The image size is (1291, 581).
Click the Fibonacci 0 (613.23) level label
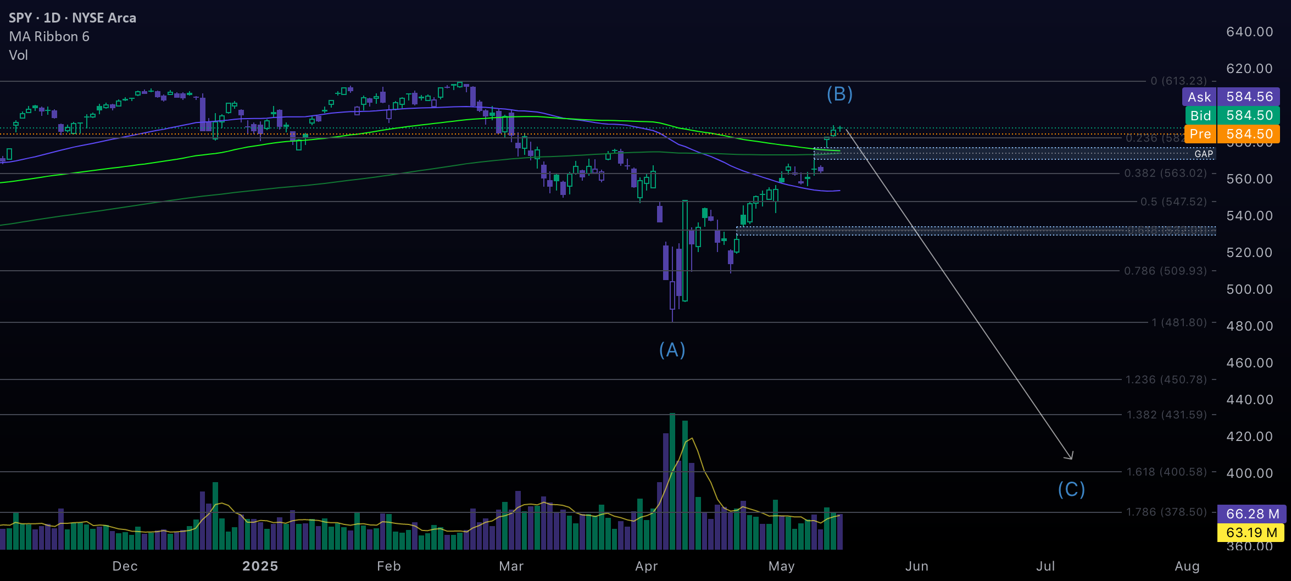1179,81
